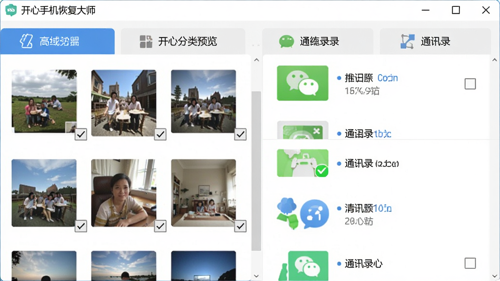Click the green checked icon beside 通讯录 (2 entry)

[x=303, y=163]
